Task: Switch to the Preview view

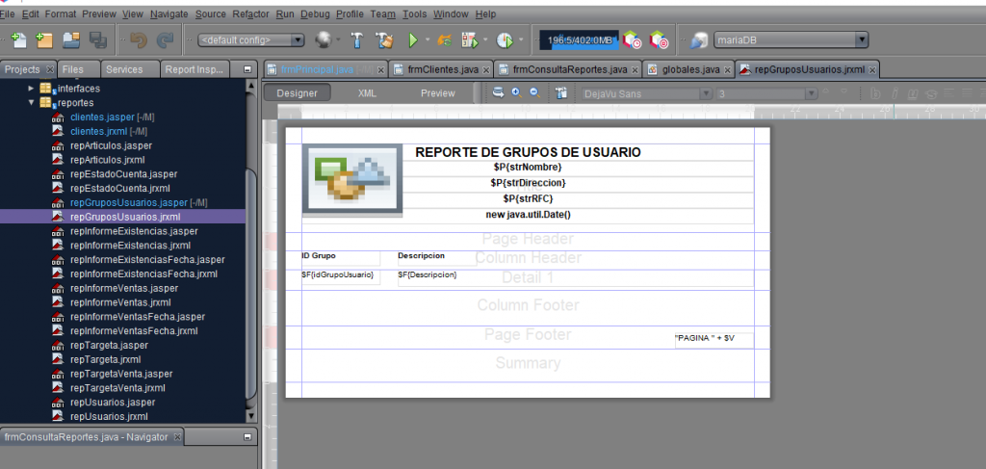Action: [x=437, y=93]
